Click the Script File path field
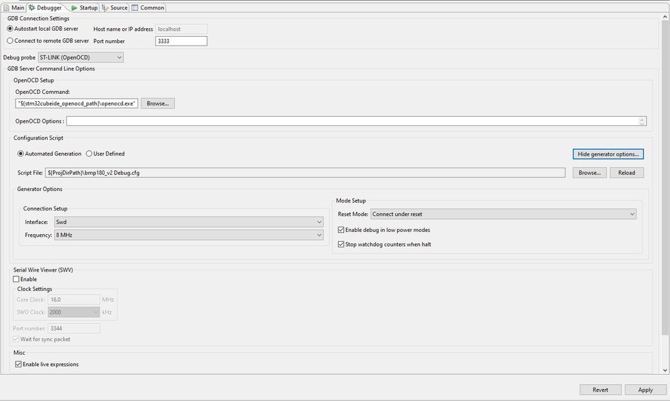670x401 pixels. pos(305,172)
